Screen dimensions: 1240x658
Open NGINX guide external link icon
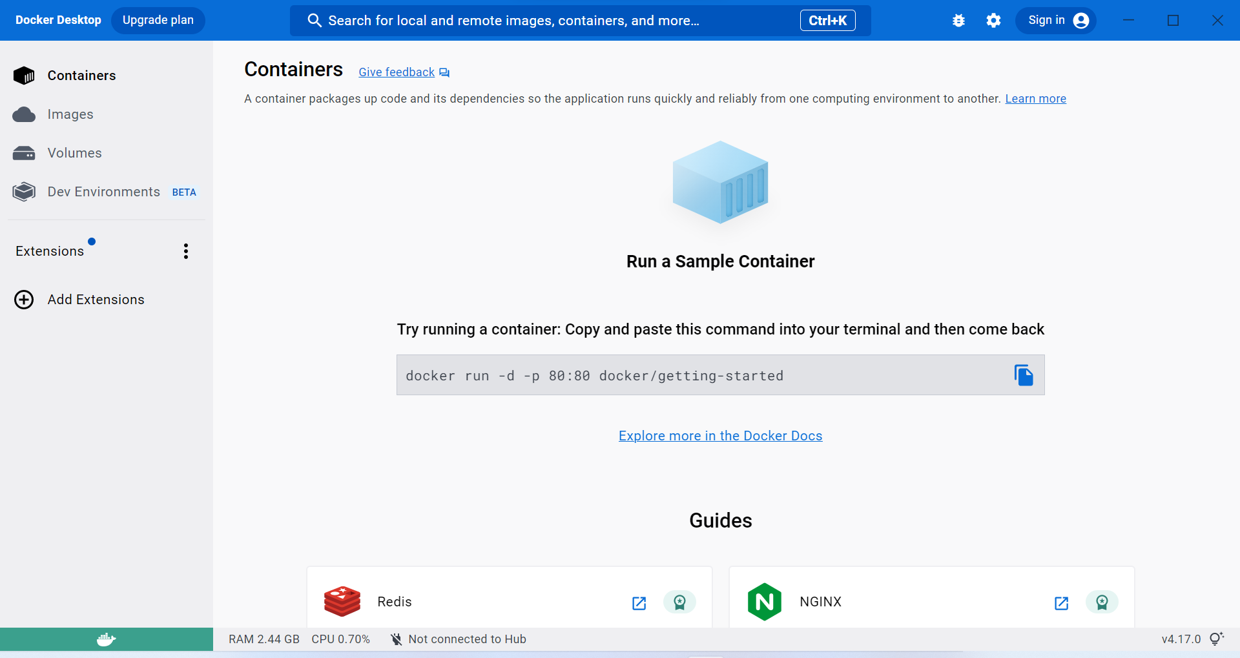click(1061, 602)
